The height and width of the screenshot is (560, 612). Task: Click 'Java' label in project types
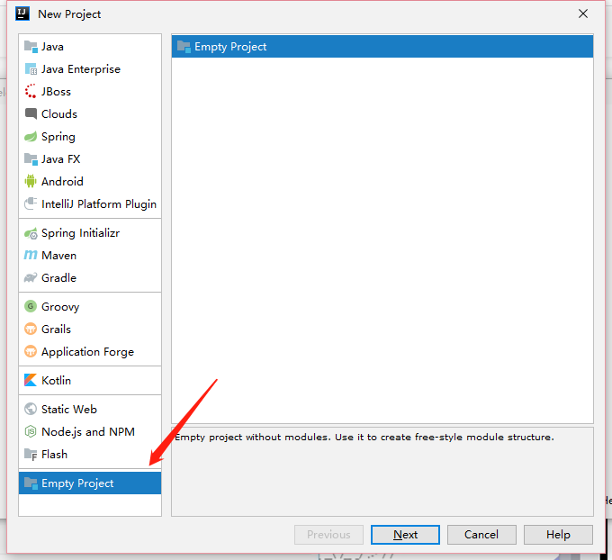(x=52, y=47)
